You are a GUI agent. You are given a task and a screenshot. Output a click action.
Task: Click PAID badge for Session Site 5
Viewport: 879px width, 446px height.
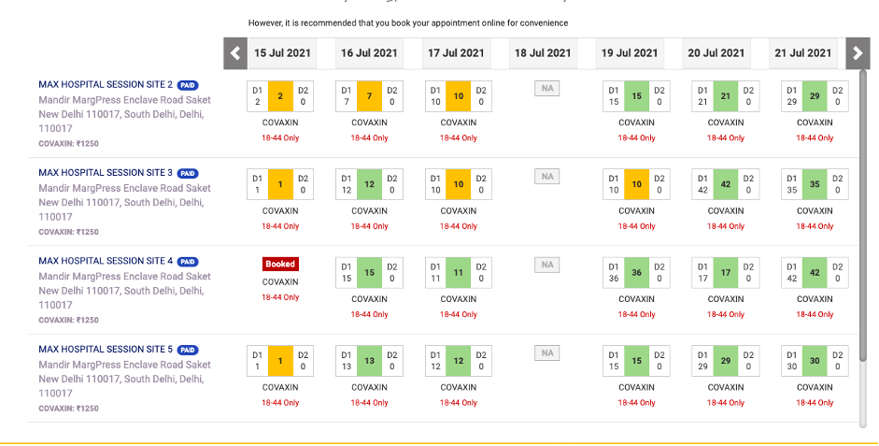[188, 350]
